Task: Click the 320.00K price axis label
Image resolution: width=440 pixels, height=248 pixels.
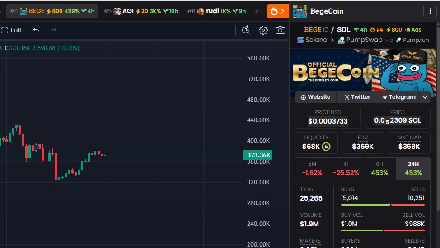Action: tap(258, 182)
